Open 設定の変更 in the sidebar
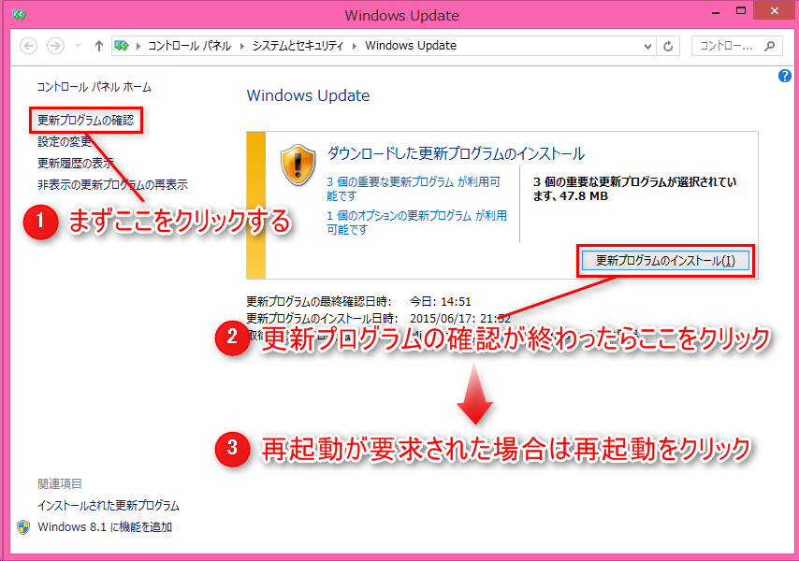This screenshot has width=799, height=561. pos(65,141)
